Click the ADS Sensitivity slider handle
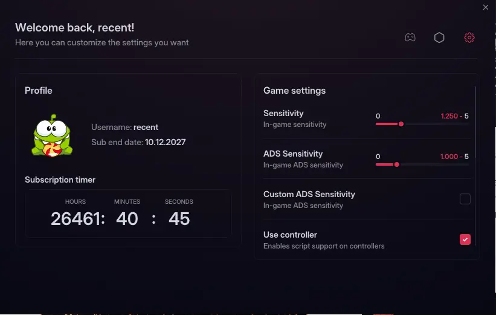496x315 pixels. click(397, 164)
